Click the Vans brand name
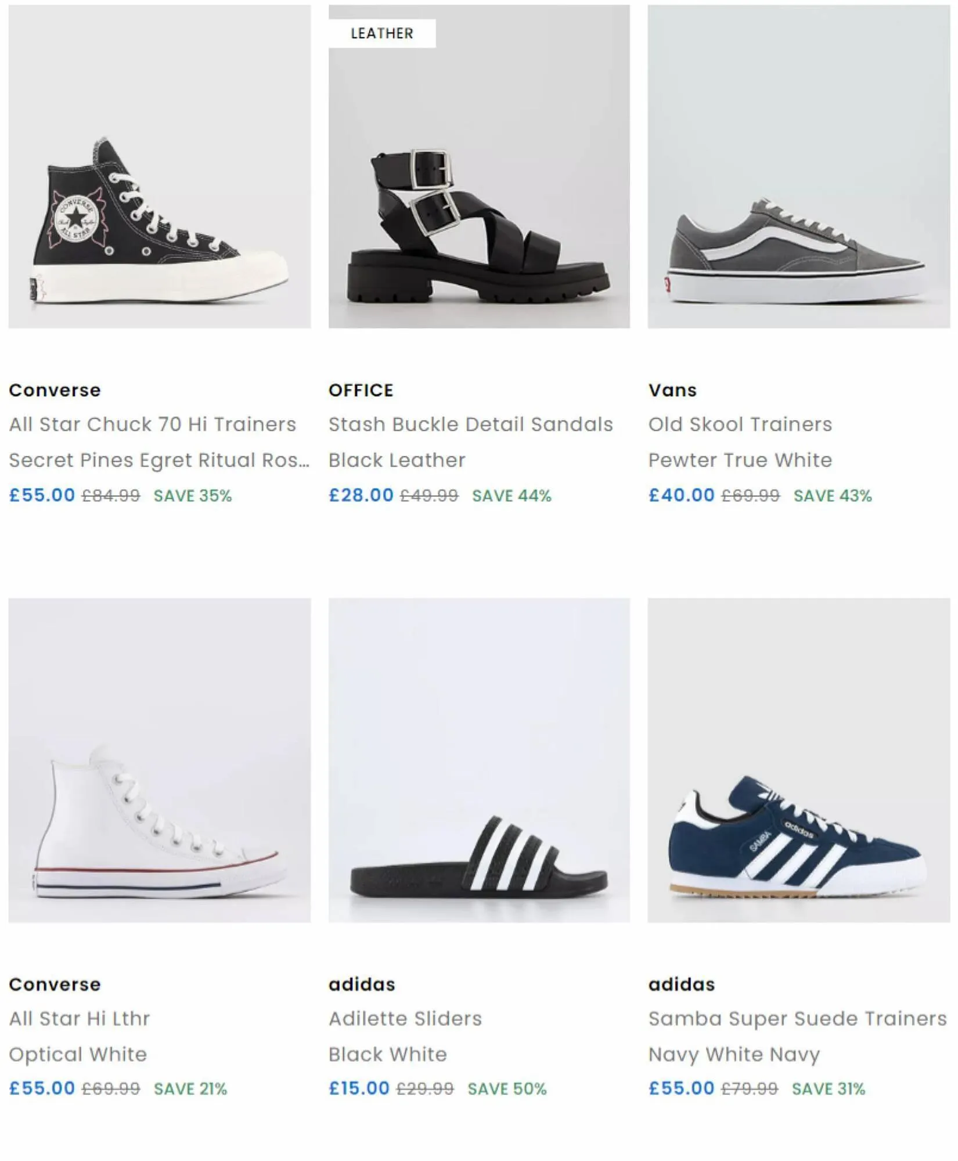The height and width of the screenshot is (1161, 958). point(672,390)
